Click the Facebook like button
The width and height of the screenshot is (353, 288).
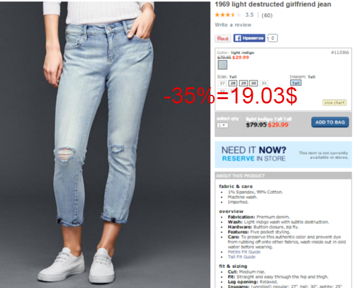coord(249,38)
